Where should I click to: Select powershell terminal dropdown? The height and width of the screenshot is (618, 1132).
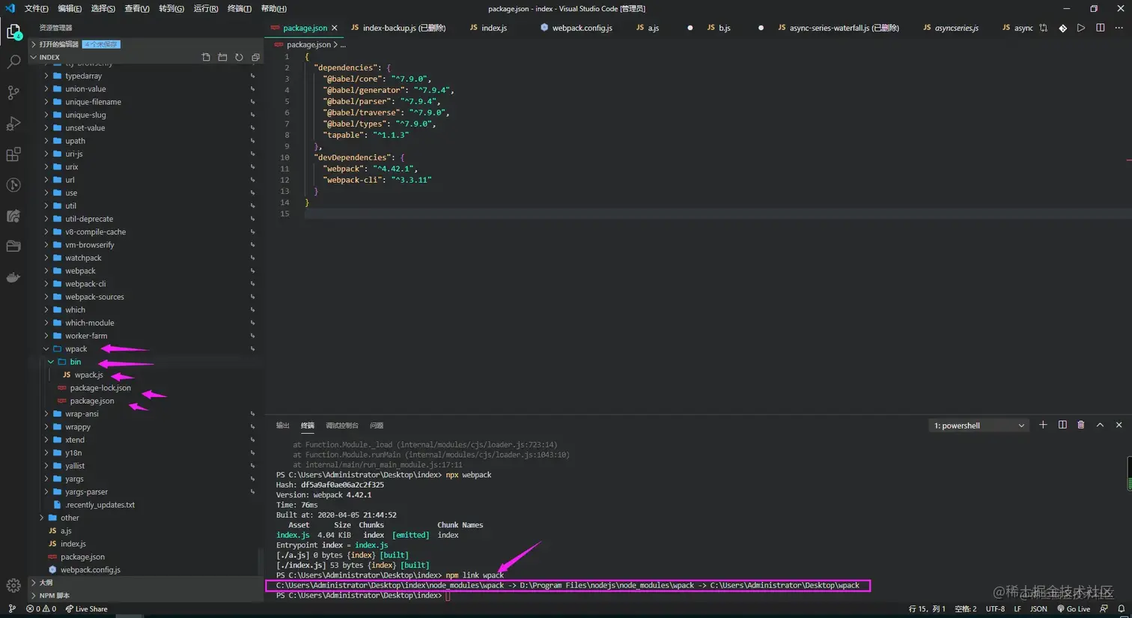978,425
